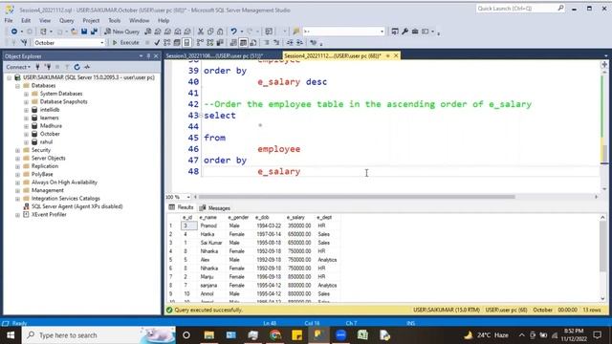612x344 pixels.
Task: Click the e_salary column header
Action: [x=295, y=217]
